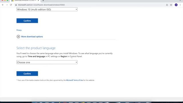The height and width of the screenshot is (103, 183).
Task: Click the padlock site info icon
Action: [x=16, y=5]
